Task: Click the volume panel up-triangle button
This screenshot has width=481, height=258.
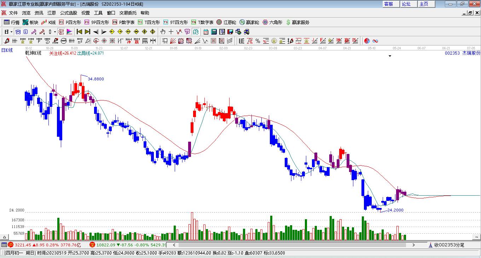Action: coord(5,237)
